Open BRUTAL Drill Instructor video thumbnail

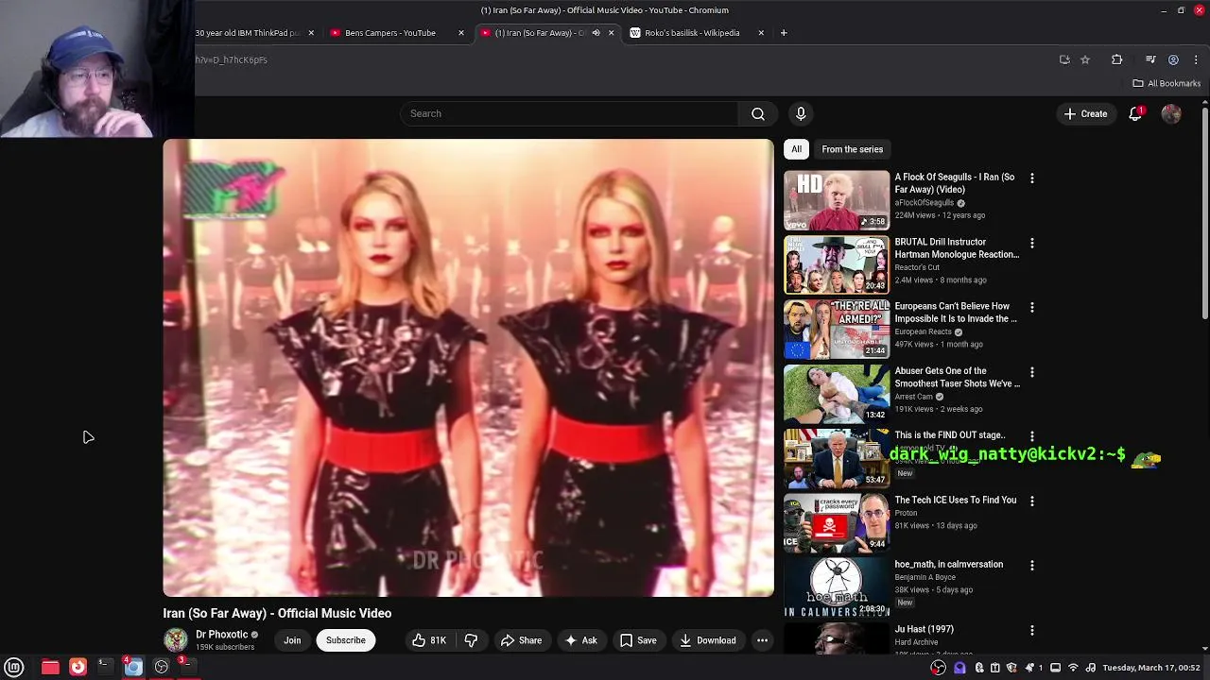[x=837, y=264]
